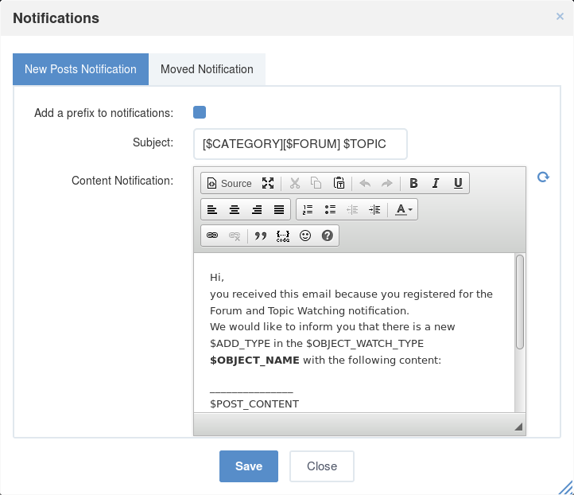Insert a link with the chain icon
574x495 pixels.
(212, 236)
